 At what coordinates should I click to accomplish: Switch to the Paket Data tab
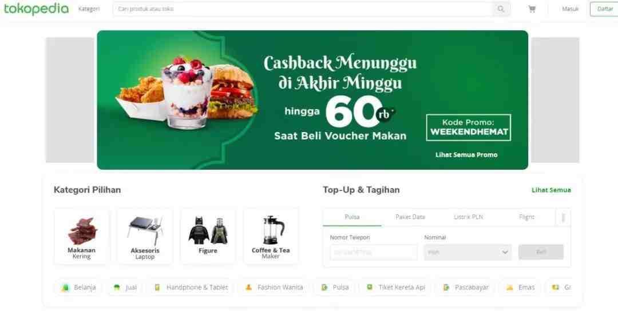point(410,217)
